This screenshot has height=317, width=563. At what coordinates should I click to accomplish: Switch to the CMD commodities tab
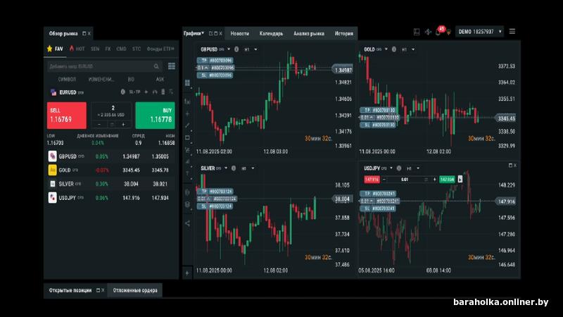[121, 49]
